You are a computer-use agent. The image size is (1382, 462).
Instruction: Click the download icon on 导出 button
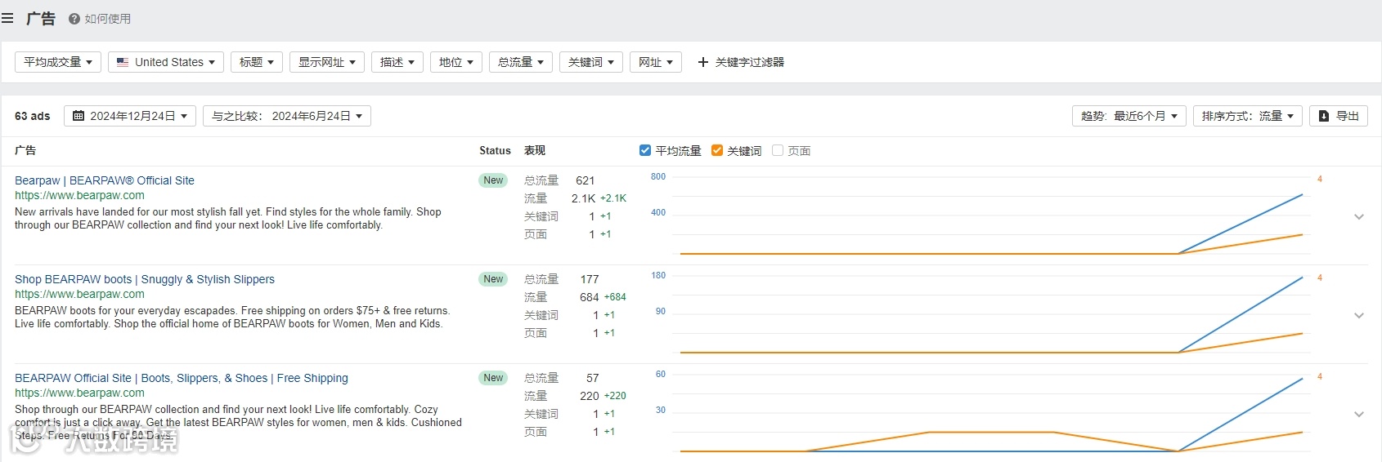coord(1324,116)
